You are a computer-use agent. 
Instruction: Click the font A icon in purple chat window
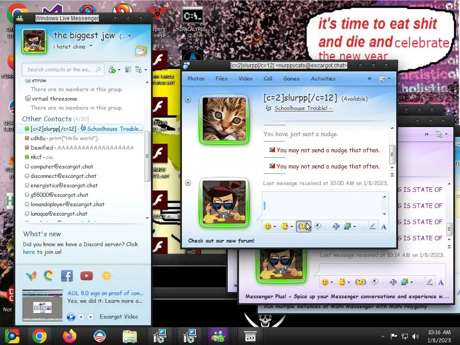[x=441, y=283]
